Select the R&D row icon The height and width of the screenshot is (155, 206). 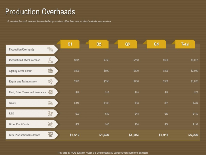click(x=50, y=114)
